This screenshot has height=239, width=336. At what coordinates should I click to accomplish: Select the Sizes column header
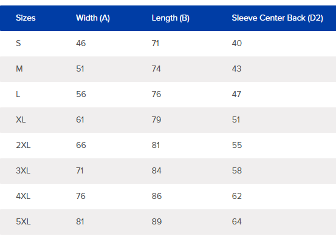[26, 18]
